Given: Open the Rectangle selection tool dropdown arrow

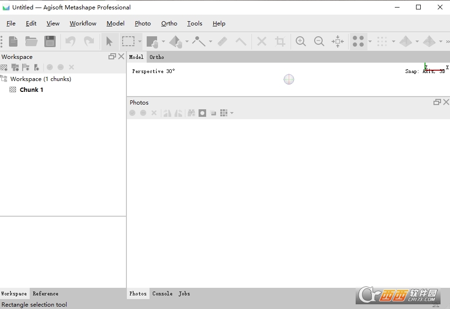Looking at the screenshot, I should (140, 41).
